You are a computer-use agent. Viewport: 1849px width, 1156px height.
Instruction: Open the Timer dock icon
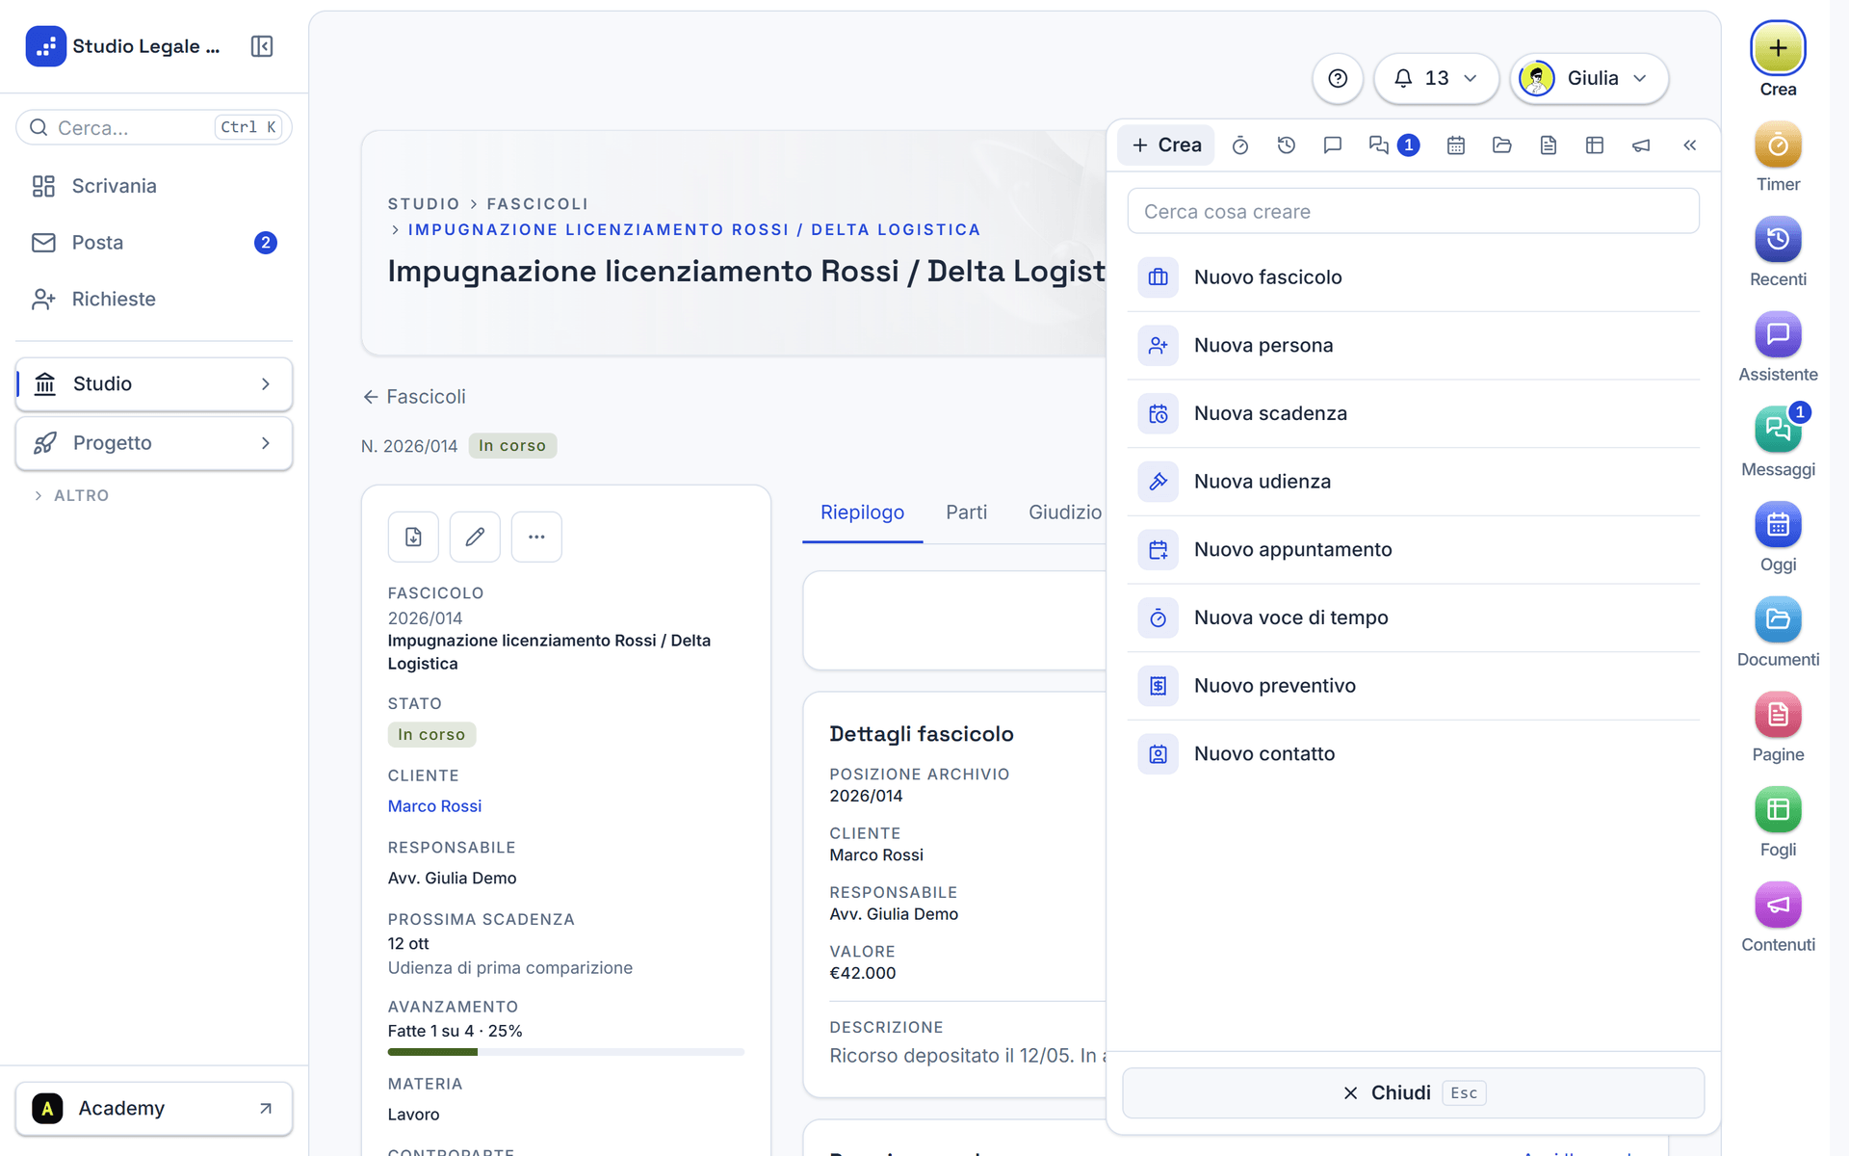(1778, 144)
